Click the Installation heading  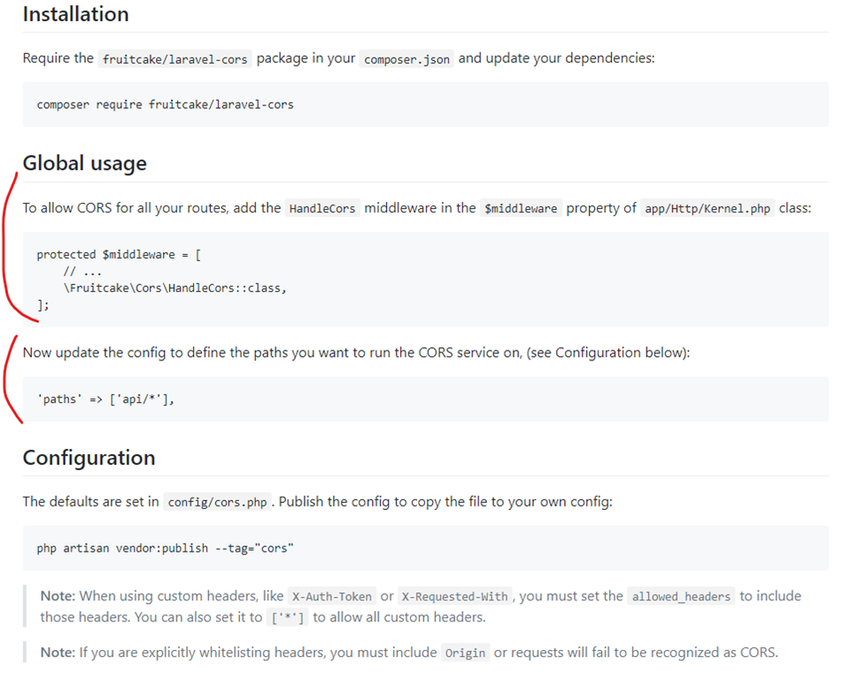tap(75, 14)
